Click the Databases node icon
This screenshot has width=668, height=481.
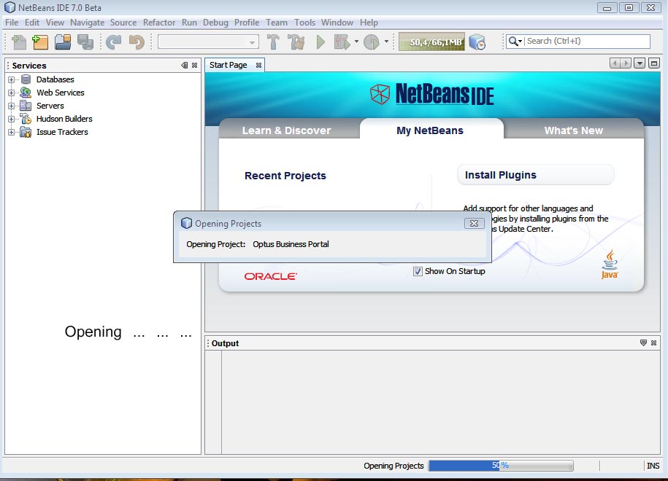(26, 79)
